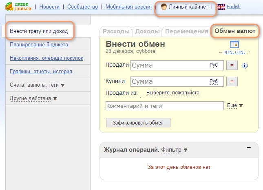This screenshot has height=190, width=263.
Task: Open the Планирование бюджета link
Action: [x=39, y=45]
